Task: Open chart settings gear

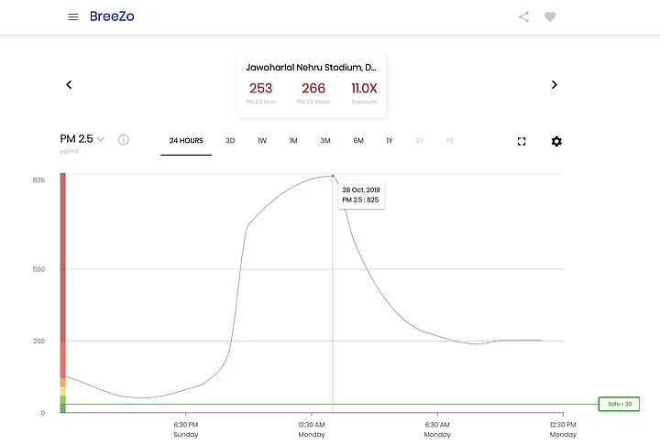Action: [x=556, y=141]
